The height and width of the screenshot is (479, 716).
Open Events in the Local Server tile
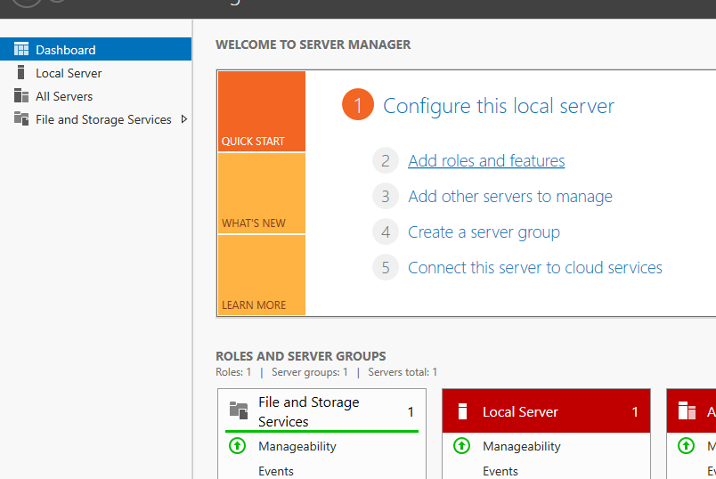(x=500, y=471)
